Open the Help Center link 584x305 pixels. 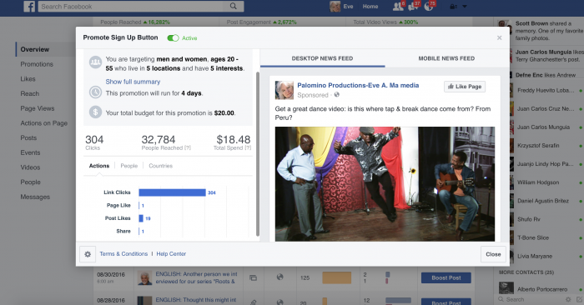click(x=171, y=253)
